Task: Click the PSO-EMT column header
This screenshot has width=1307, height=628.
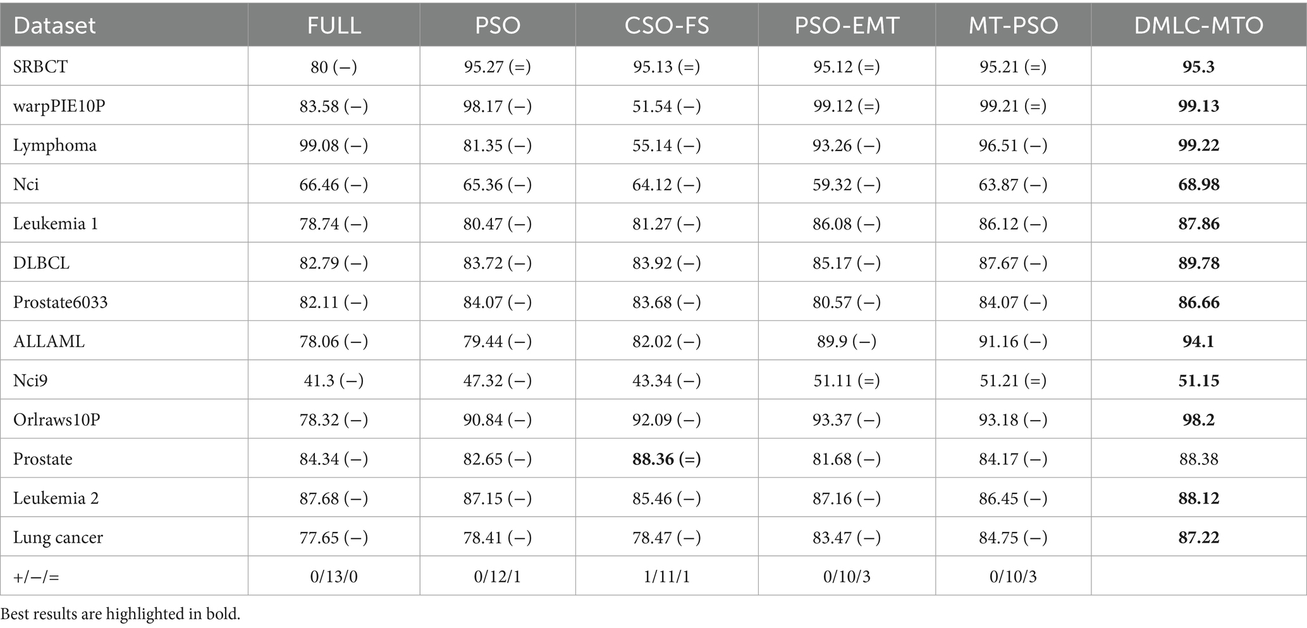Action: click(846, 25)
